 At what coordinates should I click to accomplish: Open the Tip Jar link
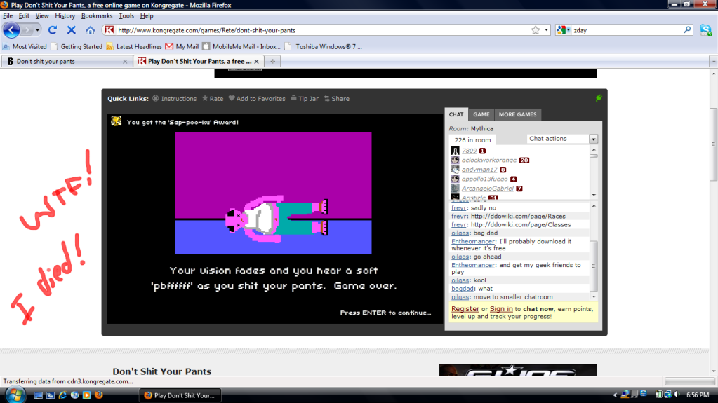305,98
